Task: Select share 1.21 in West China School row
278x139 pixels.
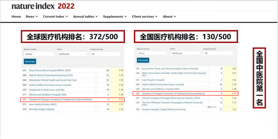Action: point(234,73)
